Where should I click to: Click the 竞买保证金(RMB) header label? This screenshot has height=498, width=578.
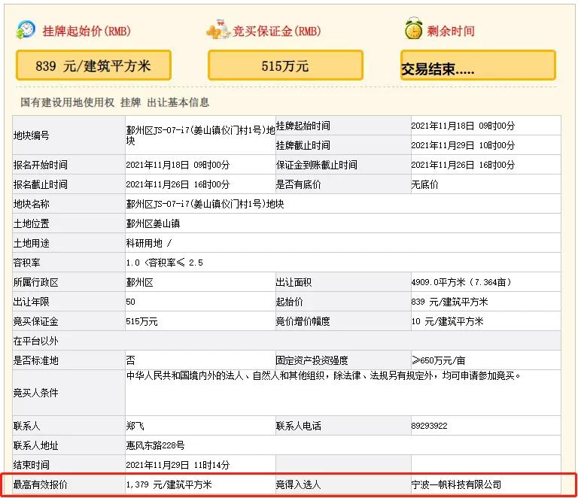276,32
